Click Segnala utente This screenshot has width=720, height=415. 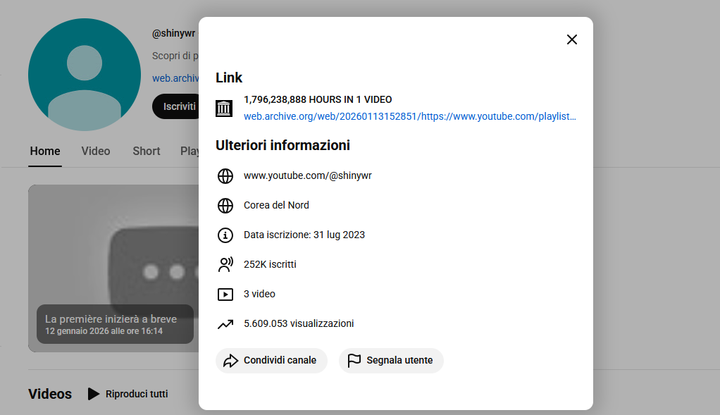[x=391, y=360]
